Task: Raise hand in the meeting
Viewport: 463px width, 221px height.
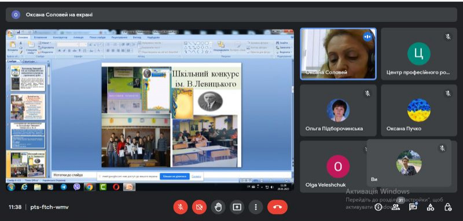Action: [218, 207]
